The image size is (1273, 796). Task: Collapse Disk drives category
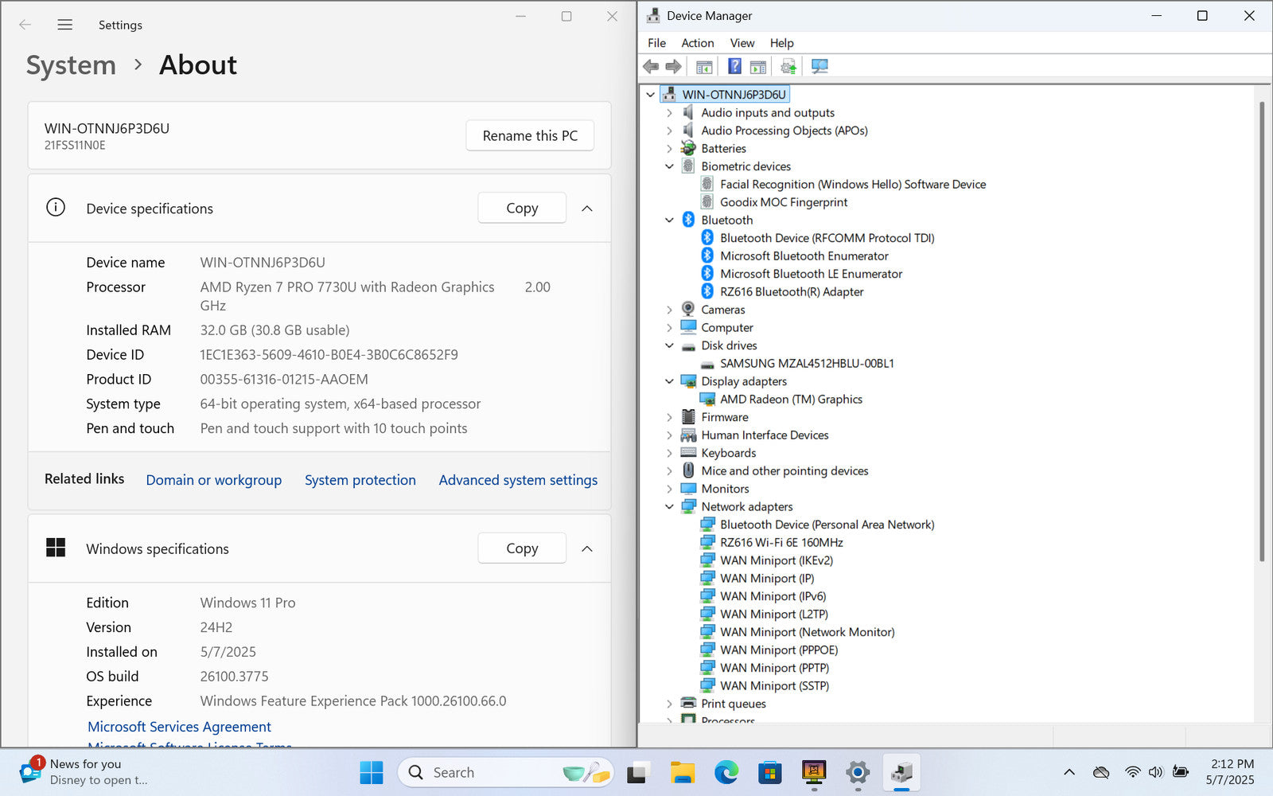point(669,345)
